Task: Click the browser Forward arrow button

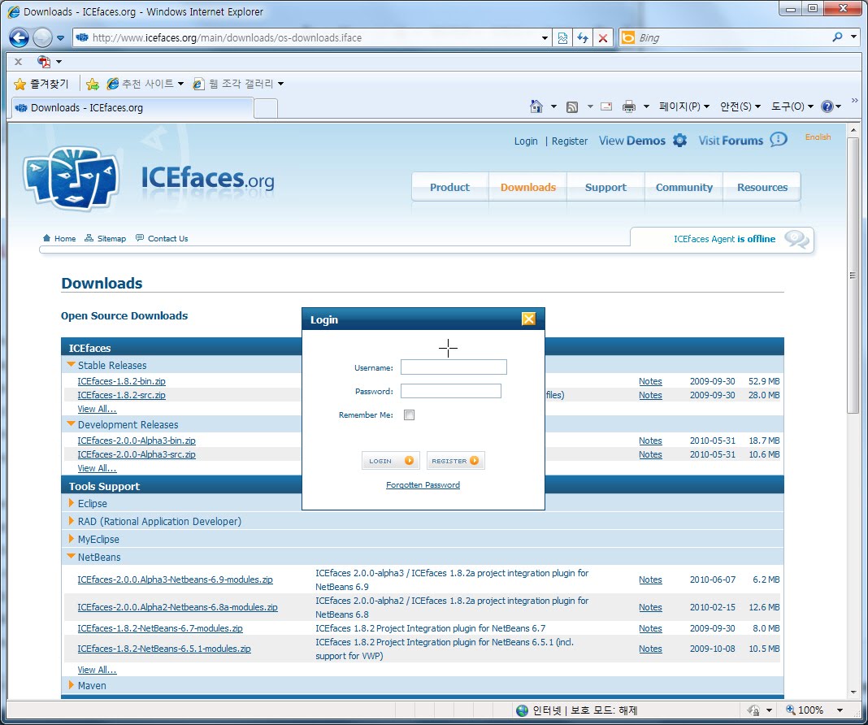Action: point(42,37)
